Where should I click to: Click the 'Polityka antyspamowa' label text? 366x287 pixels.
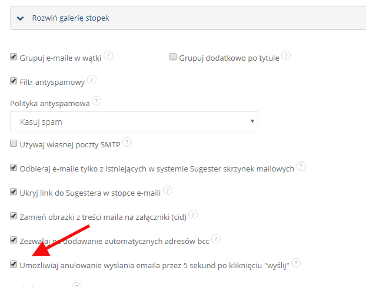[49, 103]
